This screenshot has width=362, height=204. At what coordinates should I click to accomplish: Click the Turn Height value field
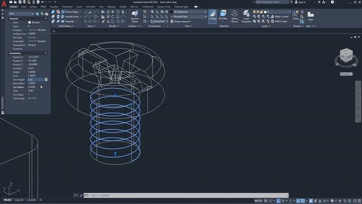point(36,79)
